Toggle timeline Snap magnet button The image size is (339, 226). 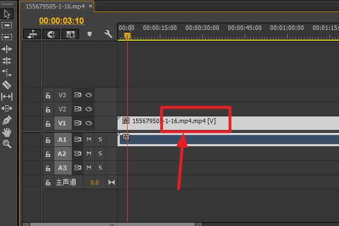click(51, 34)
